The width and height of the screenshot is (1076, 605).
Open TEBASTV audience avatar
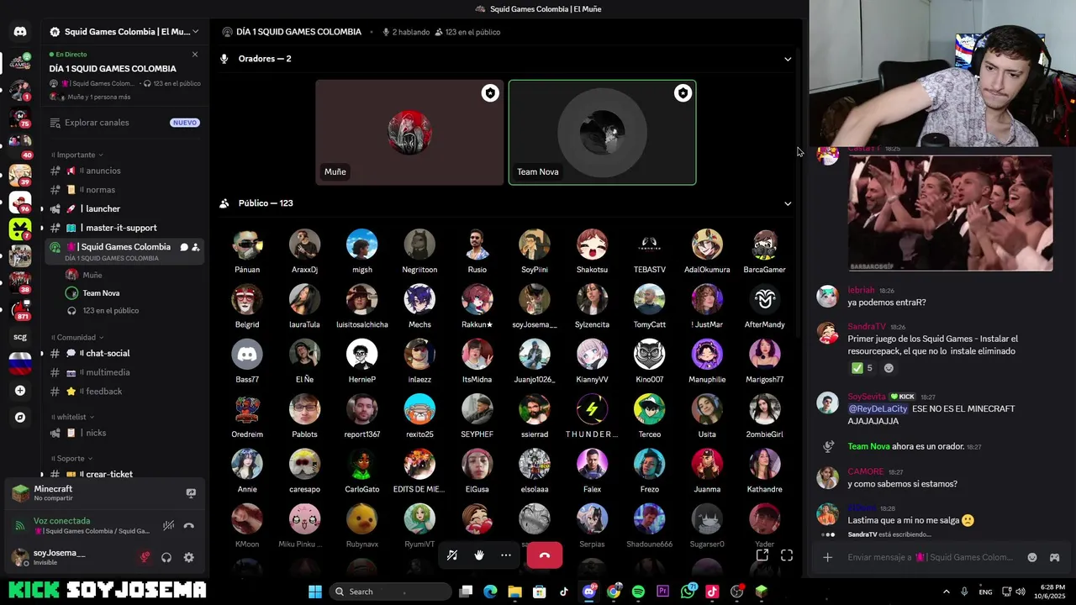click(x=649, y=245)
